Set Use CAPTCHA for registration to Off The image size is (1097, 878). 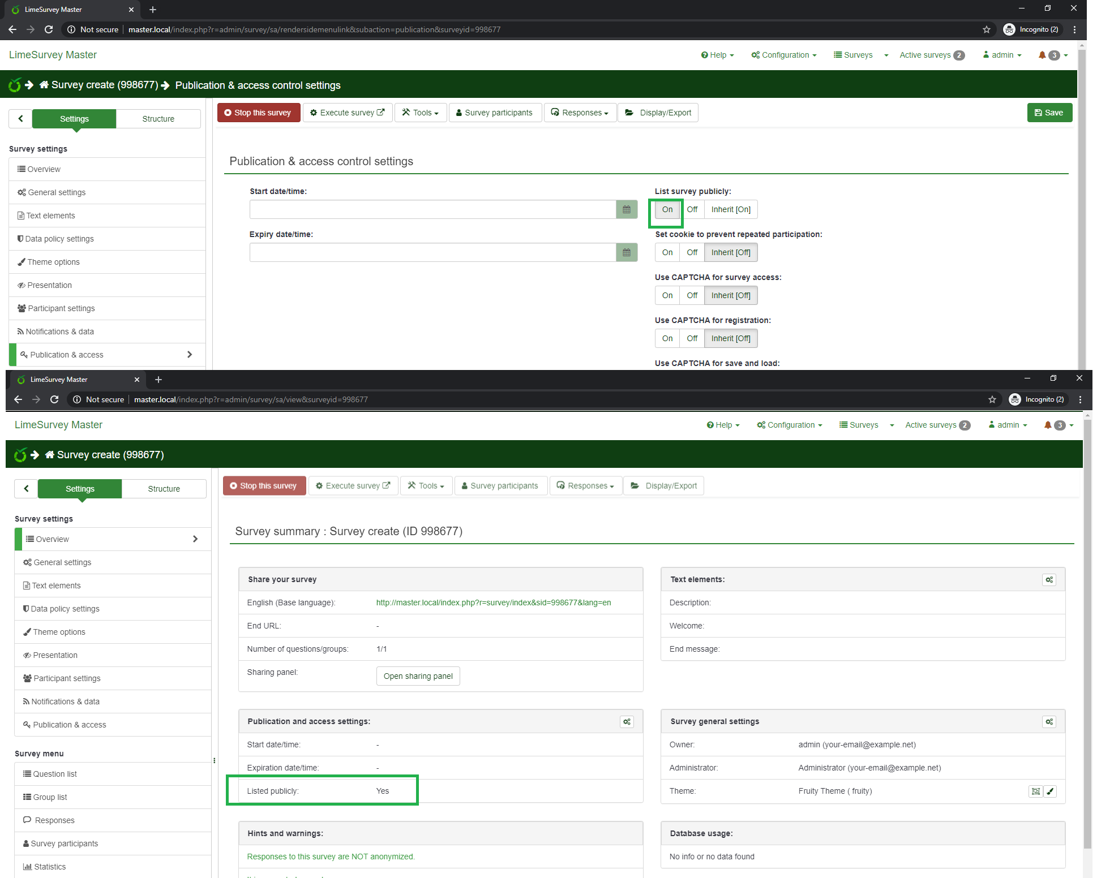(692, 338)
